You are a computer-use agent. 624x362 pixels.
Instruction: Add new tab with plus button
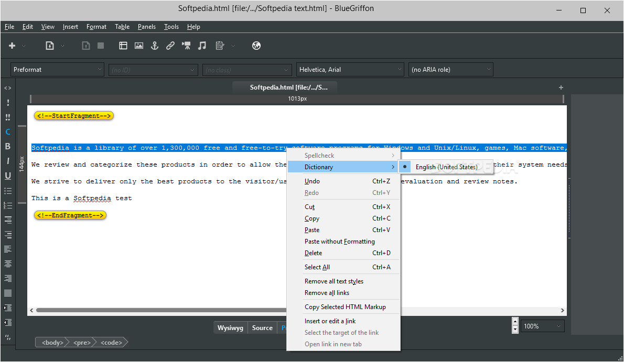561,87
